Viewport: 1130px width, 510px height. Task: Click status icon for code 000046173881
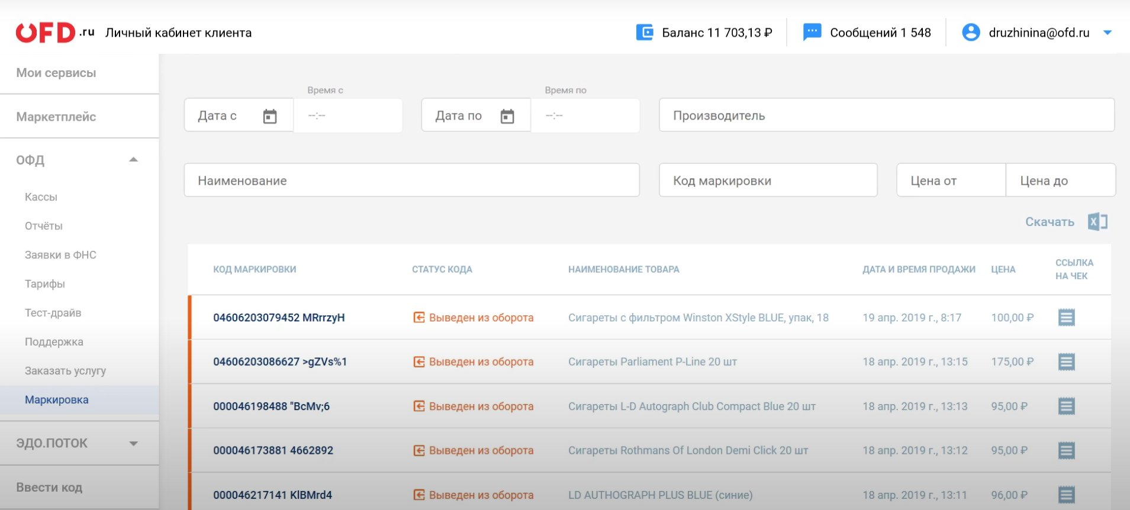419,451
